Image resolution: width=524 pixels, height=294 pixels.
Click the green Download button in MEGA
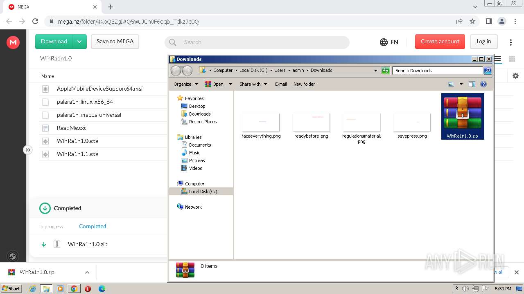[x=54, y=42]
